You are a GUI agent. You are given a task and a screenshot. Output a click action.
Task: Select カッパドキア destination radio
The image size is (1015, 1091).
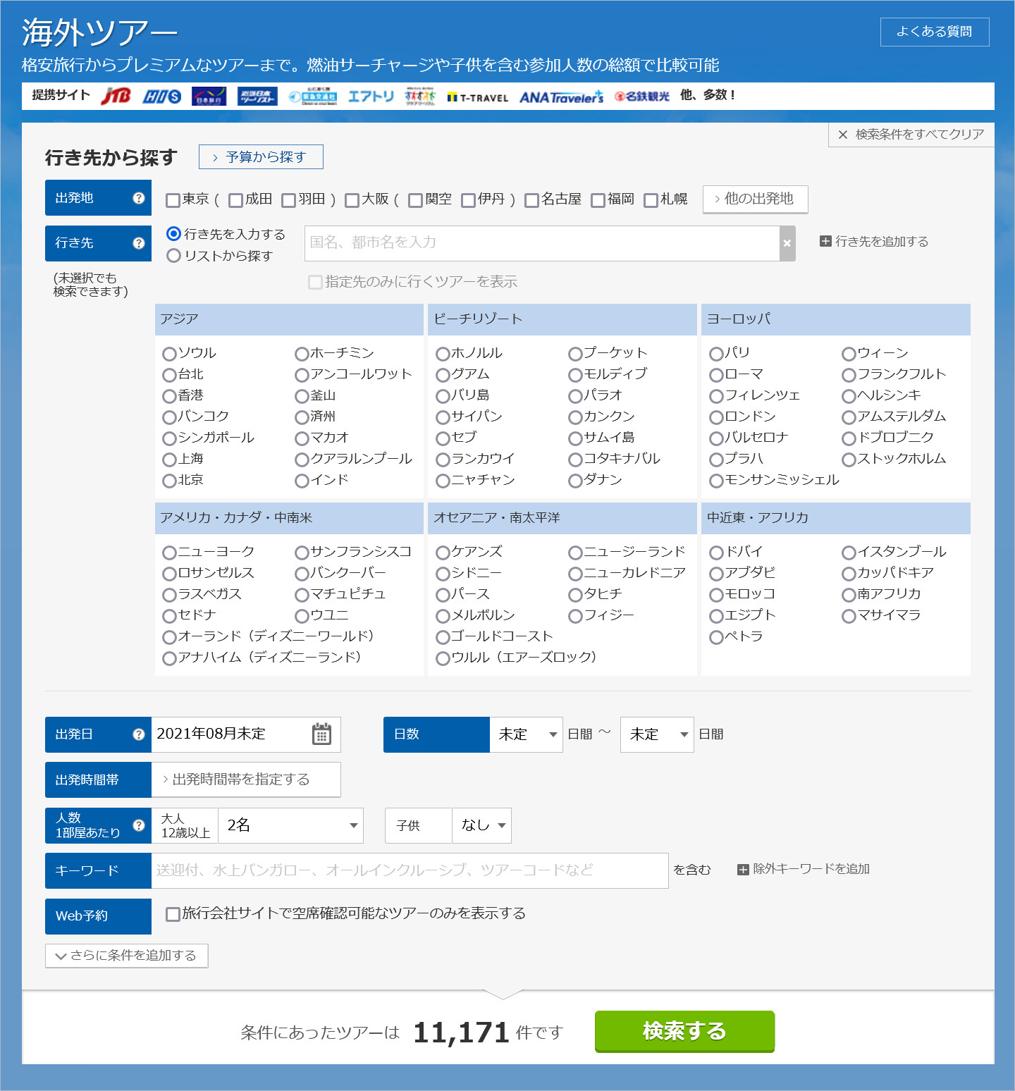pos(849,574)
